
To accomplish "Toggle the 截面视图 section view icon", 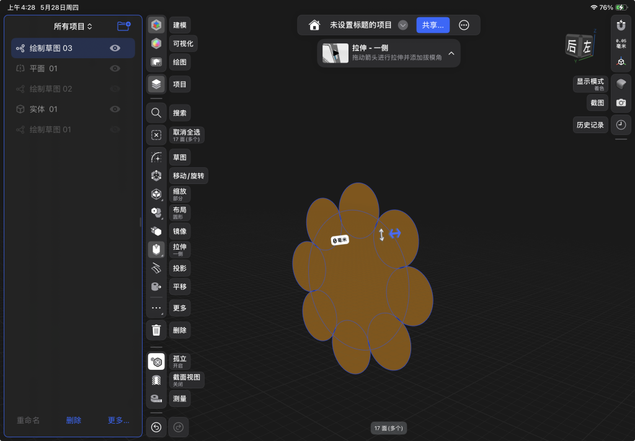I will click(x=156, y=380).
